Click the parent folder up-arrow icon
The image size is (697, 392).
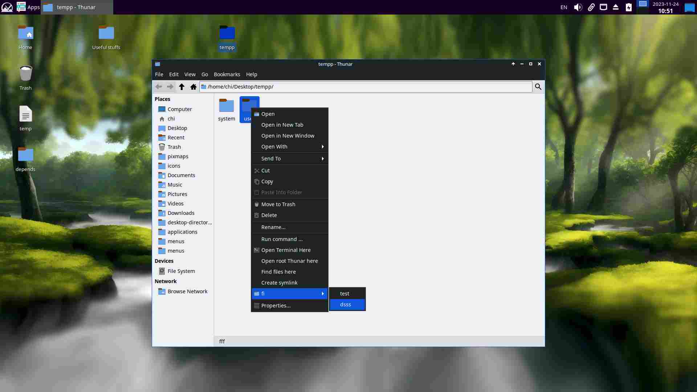tap(182, 87)
